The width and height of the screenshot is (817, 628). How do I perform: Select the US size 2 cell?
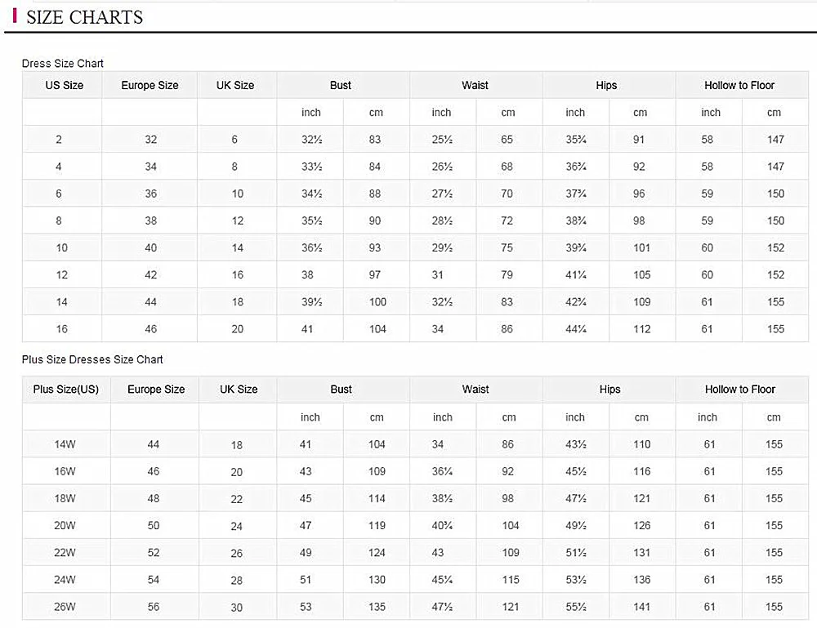pos(59,140)
